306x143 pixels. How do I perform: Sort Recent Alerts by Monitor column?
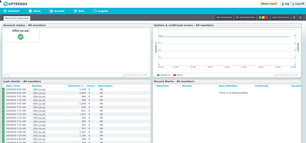187,86
